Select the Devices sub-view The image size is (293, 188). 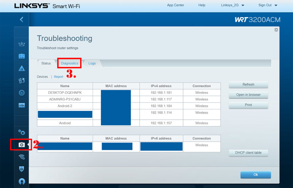[x=42, y=77]
